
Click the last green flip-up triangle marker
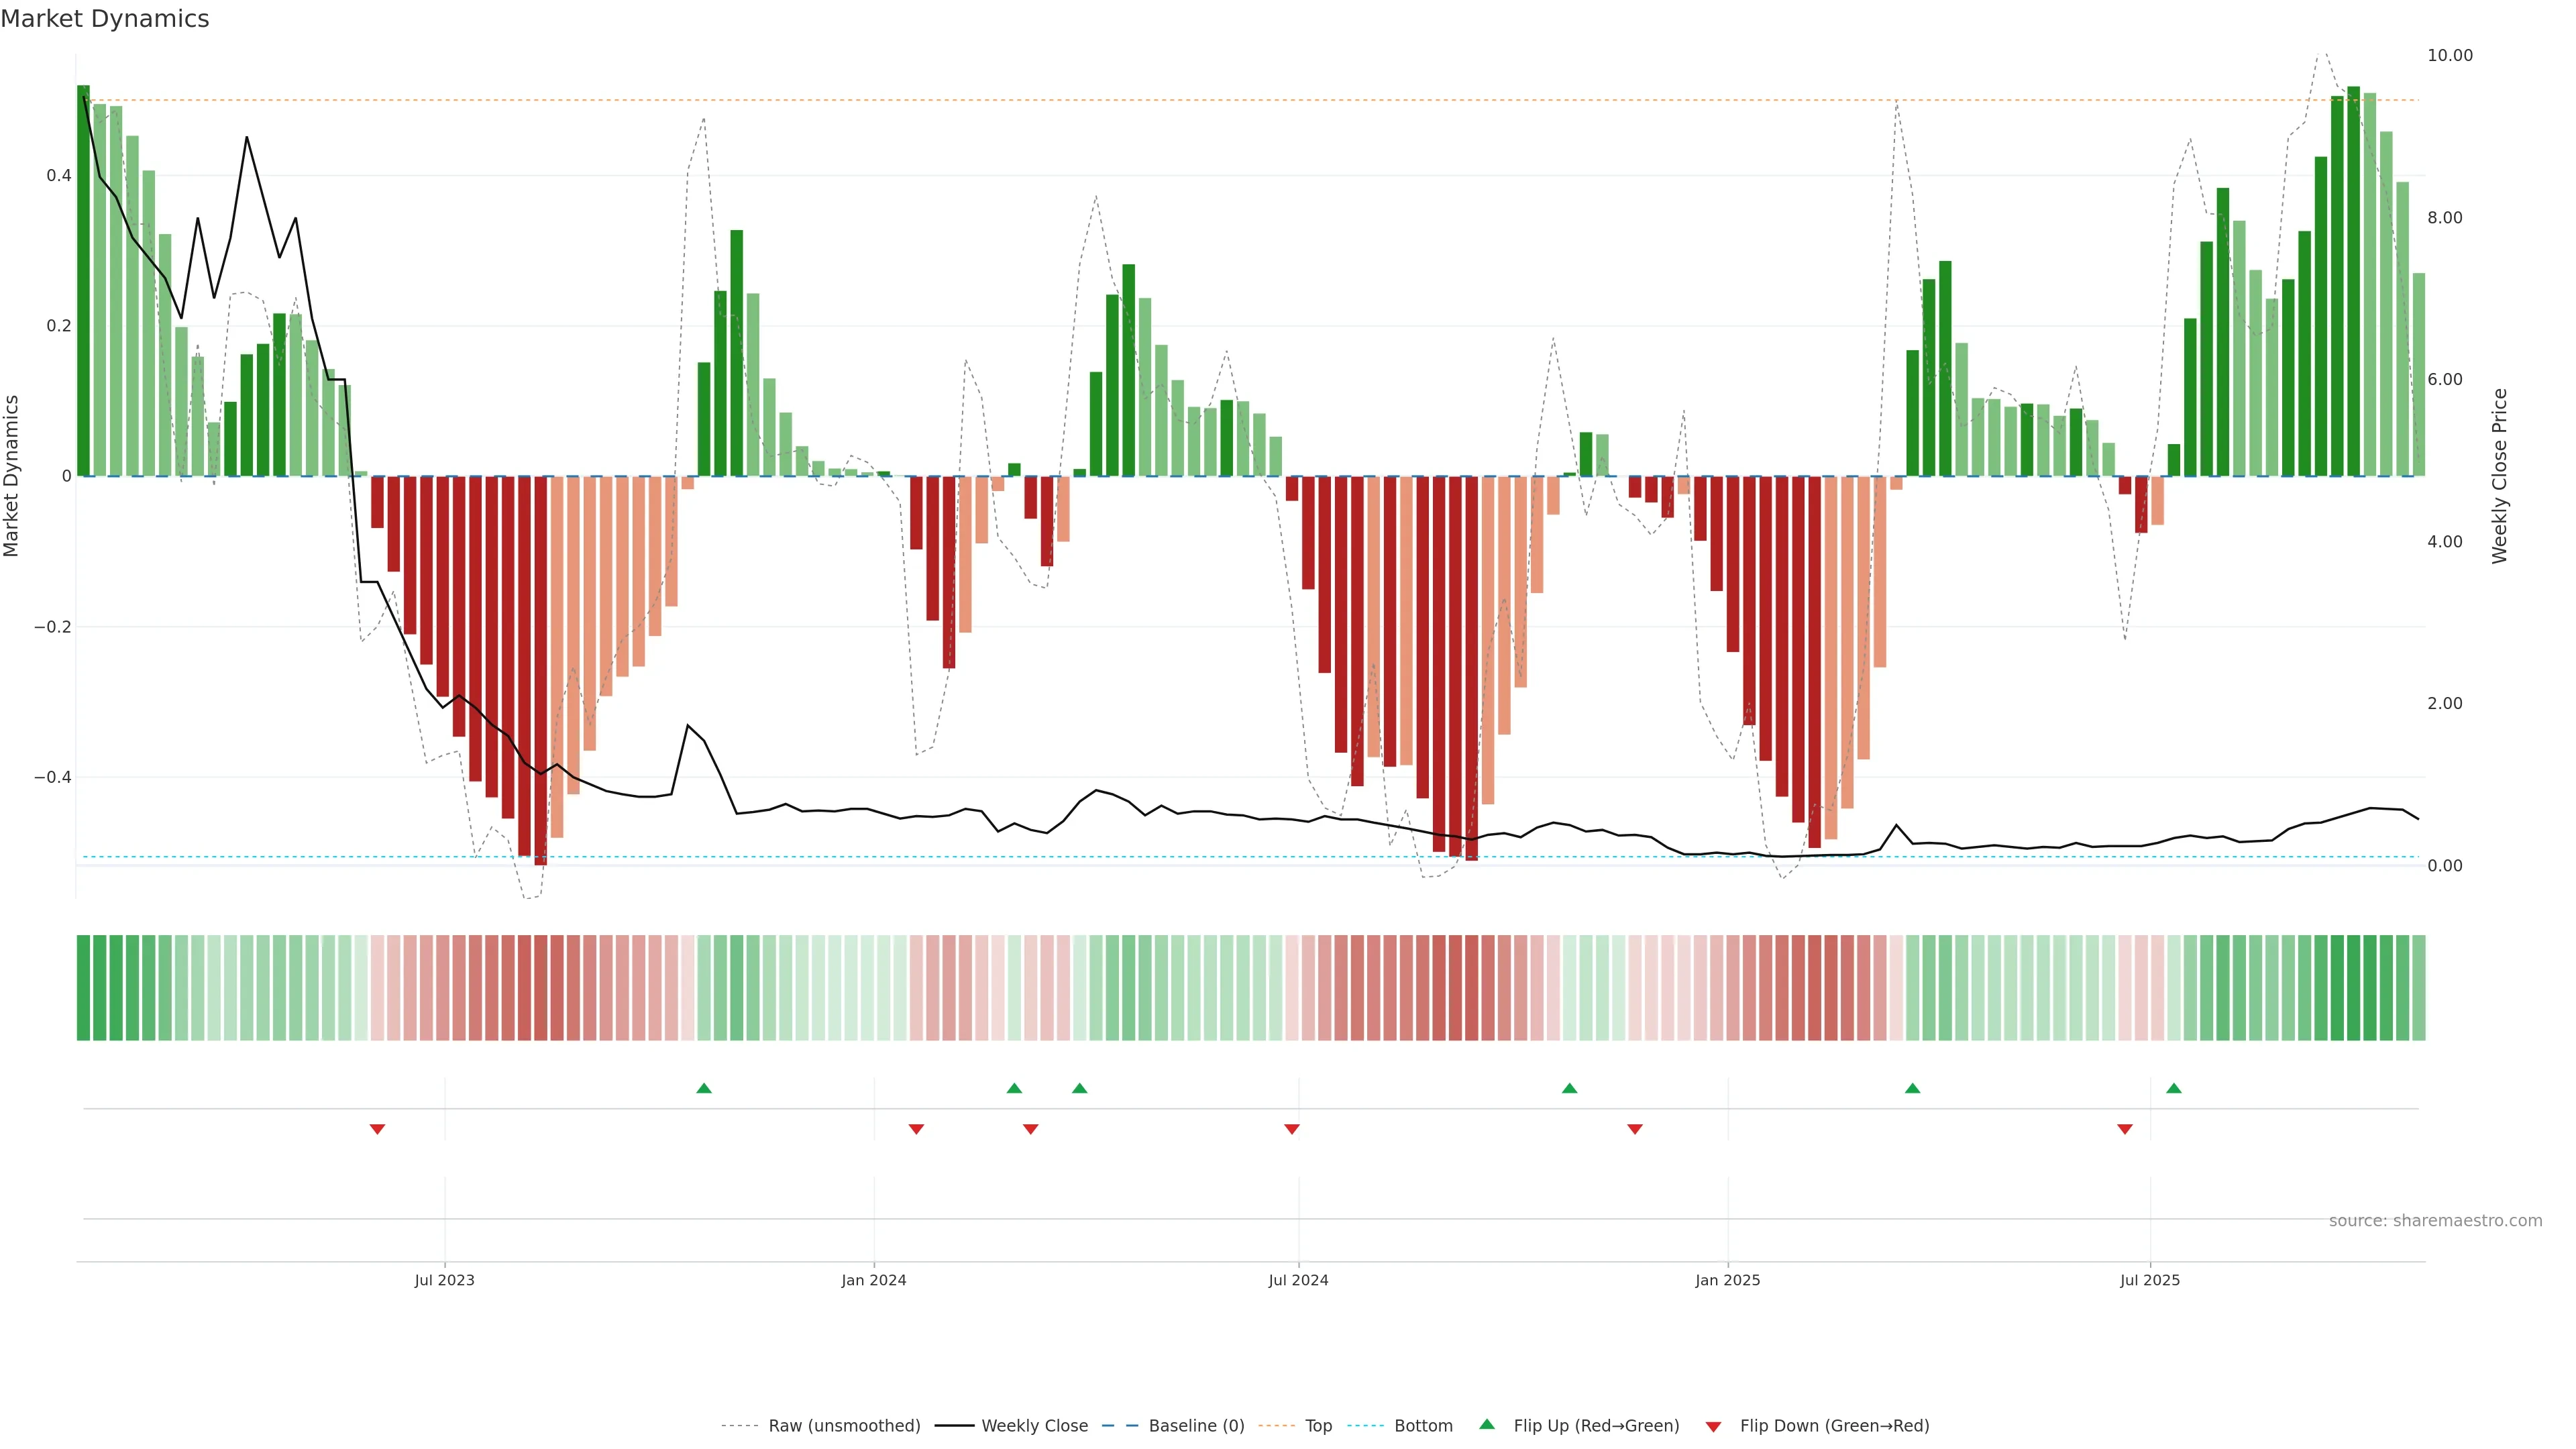pyautogui.click(x=2174, y=1088)
